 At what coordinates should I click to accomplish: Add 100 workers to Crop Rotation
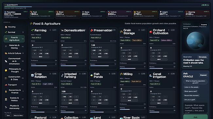pyautogui.click(x=46, y=100)
